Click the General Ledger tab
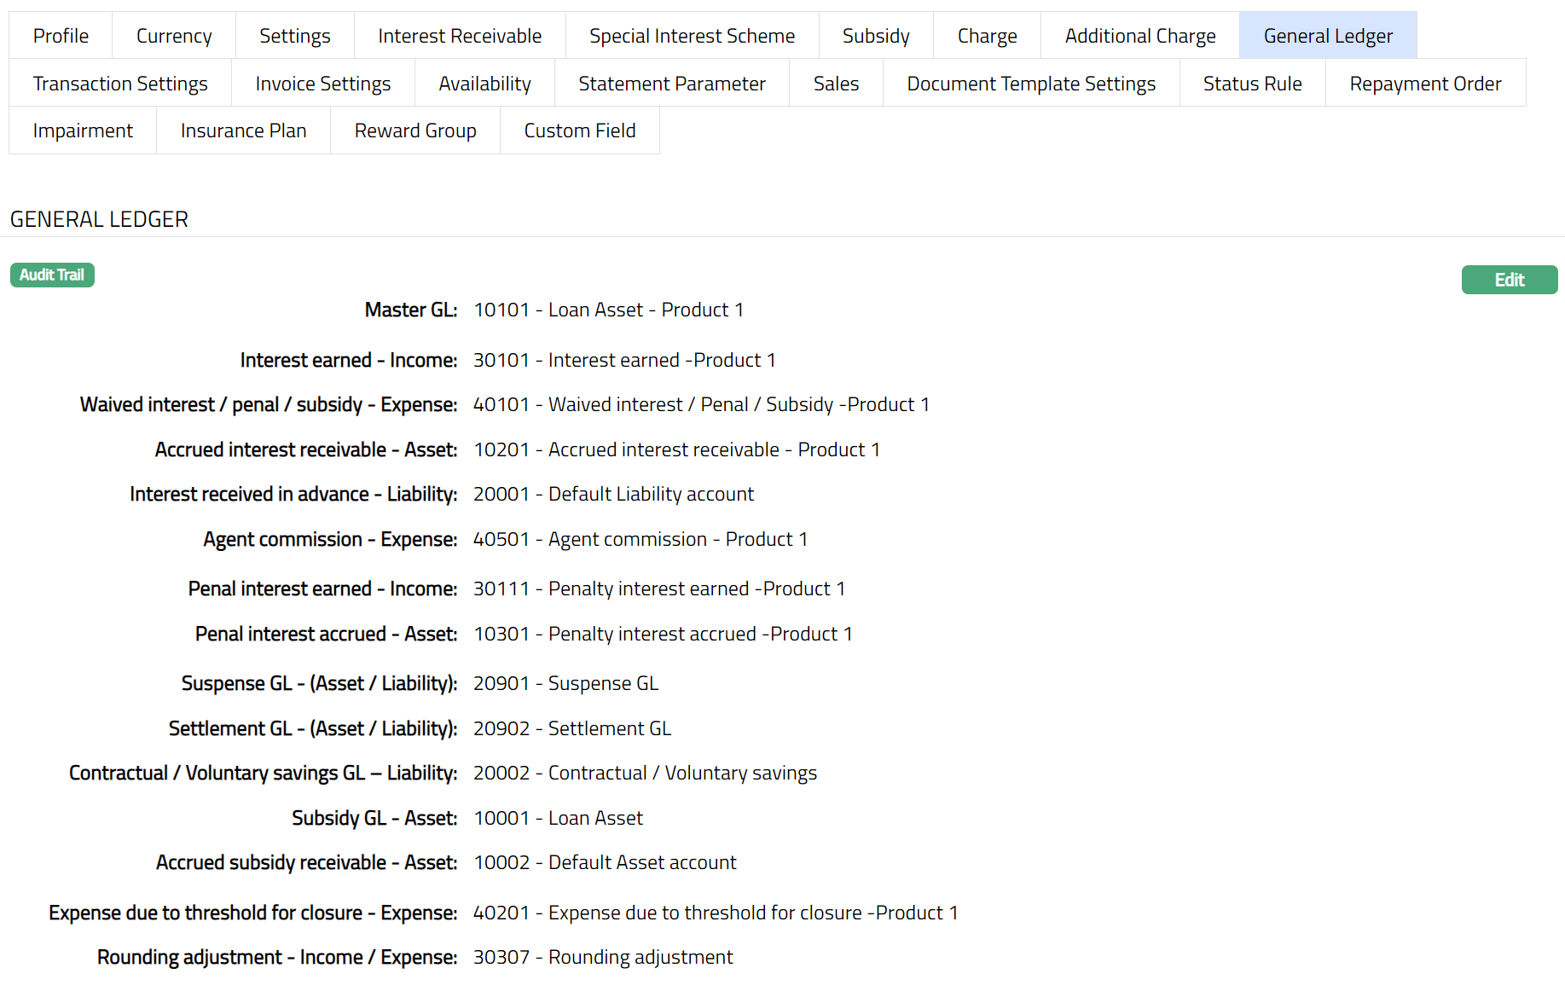The image size is (1565, 997). pos(1327,36)
